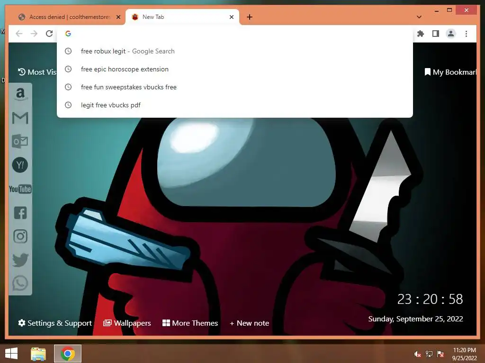Screen dimensions: 485x363
Task: Add a new note
Action: [x=249, y=323]
